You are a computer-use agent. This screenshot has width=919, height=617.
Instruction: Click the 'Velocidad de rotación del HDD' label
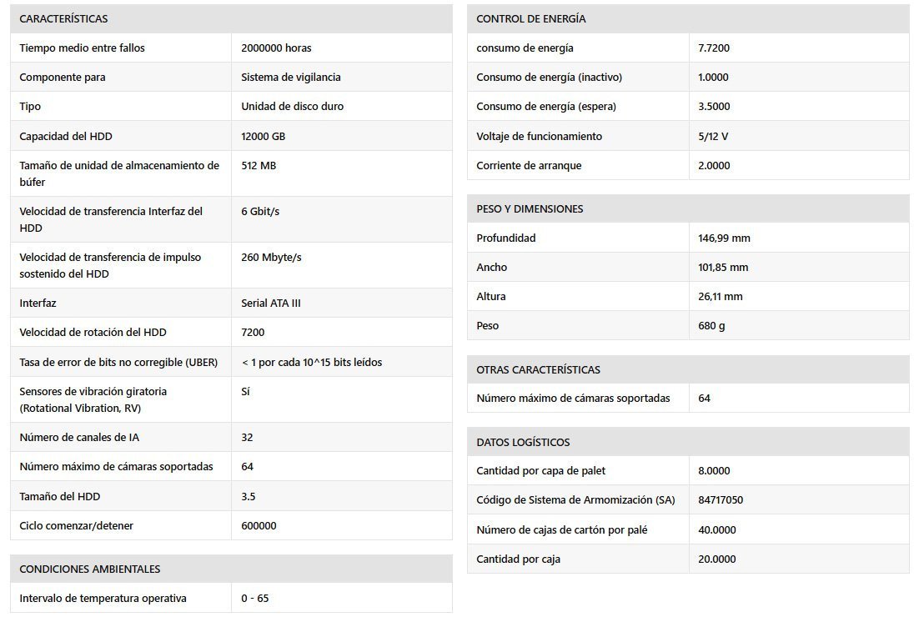click(93, 332)
